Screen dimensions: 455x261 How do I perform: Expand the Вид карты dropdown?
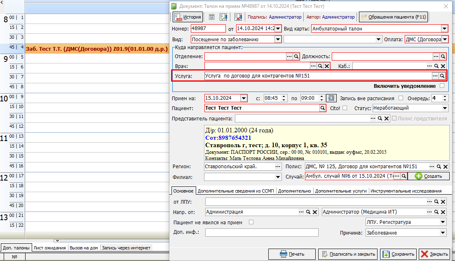point(444,29)
